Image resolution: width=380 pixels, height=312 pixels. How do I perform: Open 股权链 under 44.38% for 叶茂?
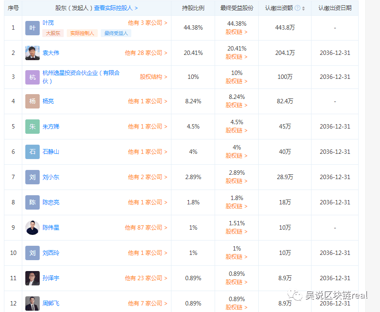click(x=236, y=32)
